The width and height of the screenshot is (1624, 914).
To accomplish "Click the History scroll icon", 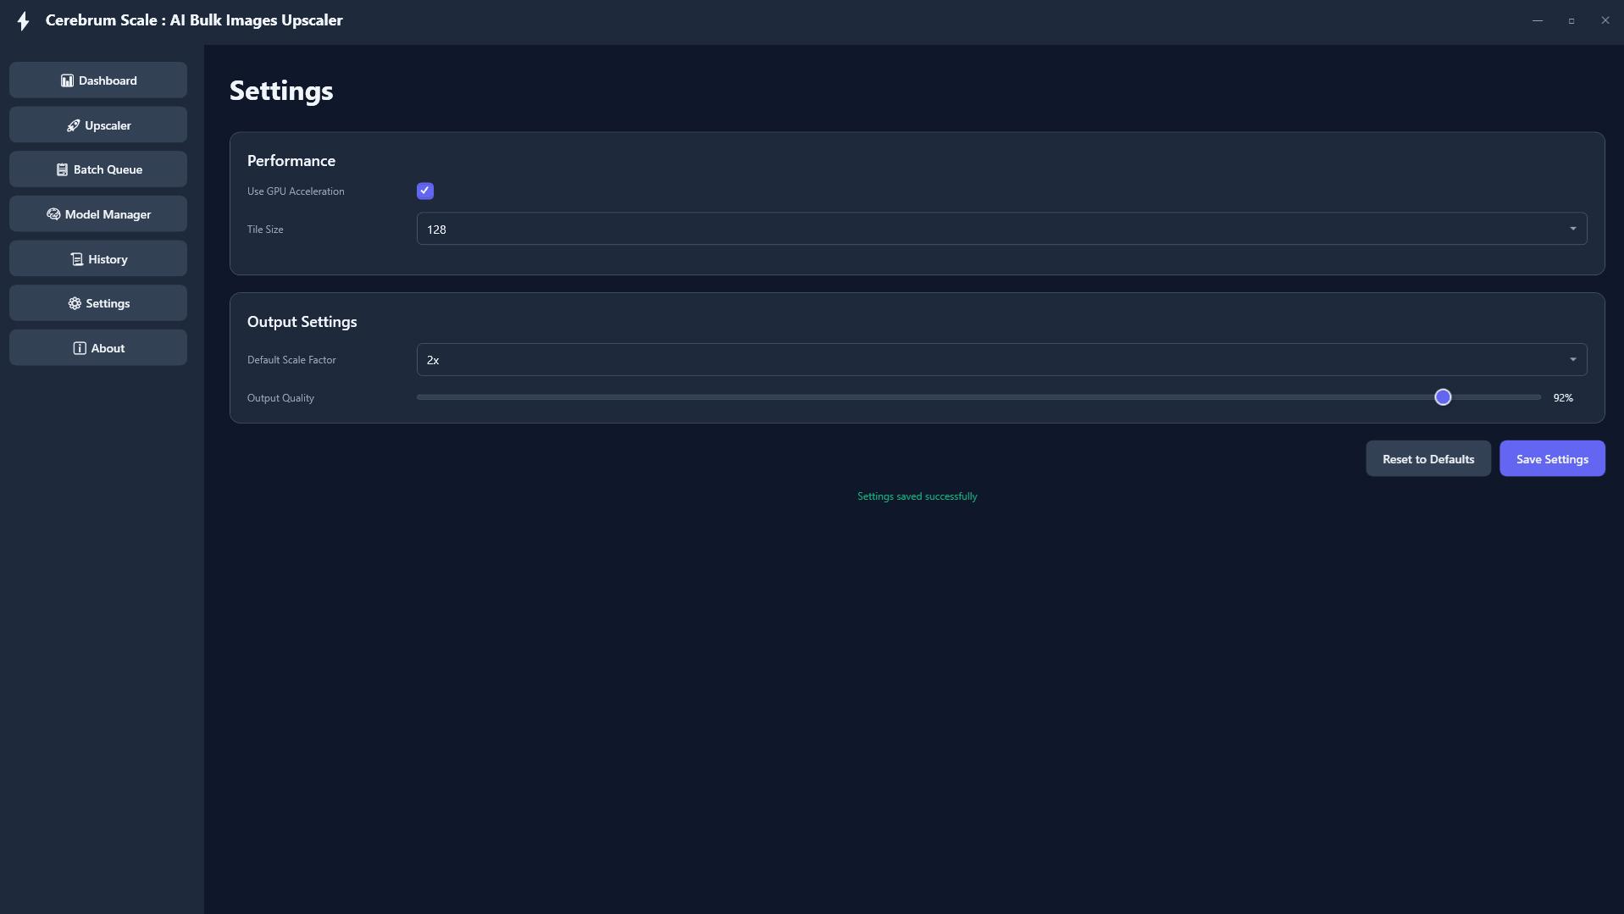I will click(76, 259).
